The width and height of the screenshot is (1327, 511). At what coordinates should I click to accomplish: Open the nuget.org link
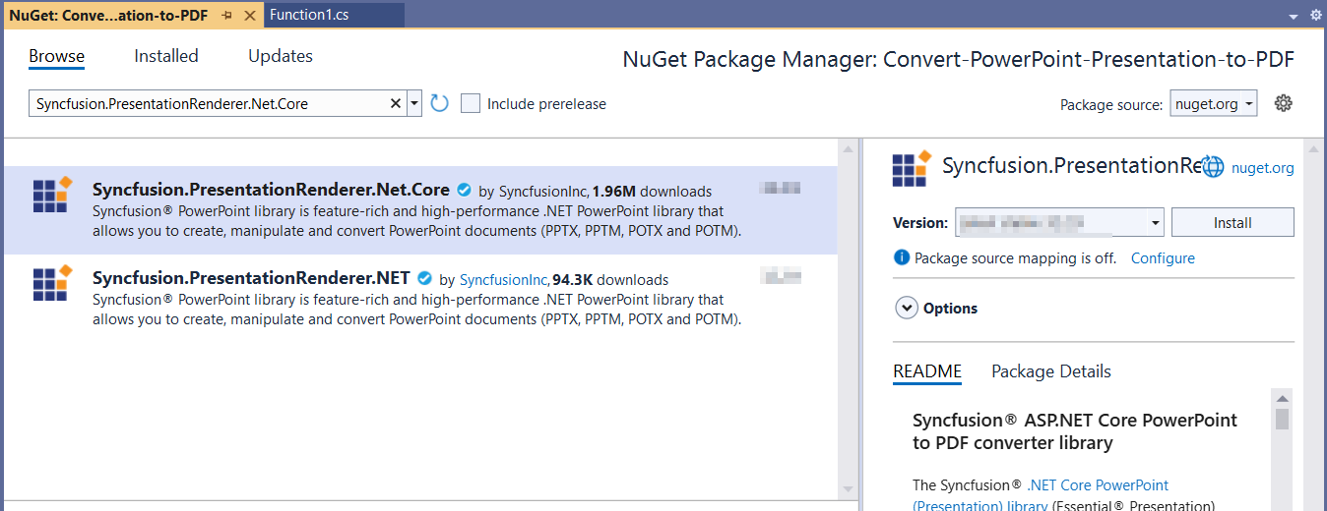pyautogui.click(x=1263, y=168)
